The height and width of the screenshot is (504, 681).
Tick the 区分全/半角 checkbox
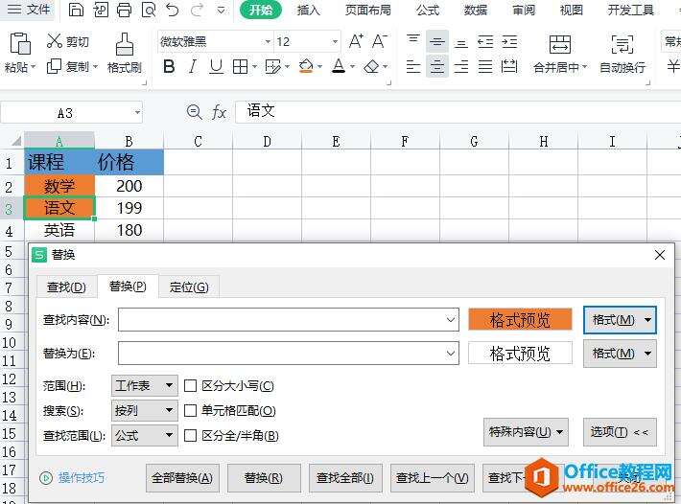coord(190,435)
